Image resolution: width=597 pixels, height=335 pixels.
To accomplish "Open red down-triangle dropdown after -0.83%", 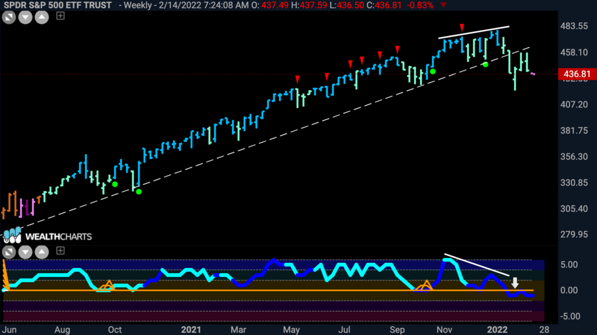I will [x=444, y=5].
